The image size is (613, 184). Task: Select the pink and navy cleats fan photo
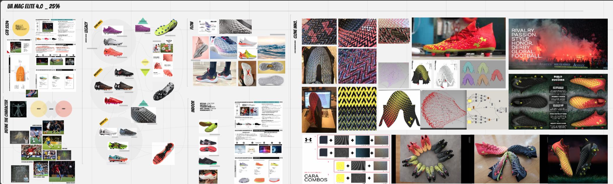[507, 159]
